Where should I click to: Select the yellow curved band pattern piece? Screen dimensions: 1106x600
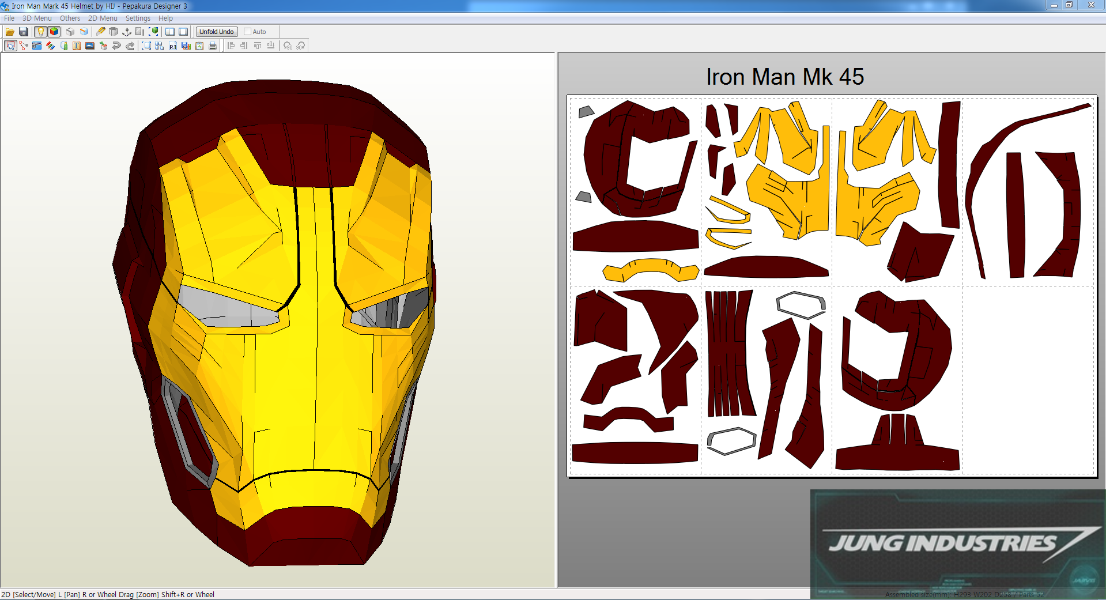click(651, 270)
